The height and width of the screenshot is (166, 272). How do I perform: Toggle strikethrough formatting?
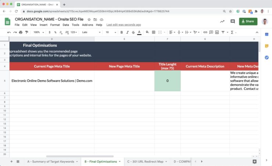(133, 32)
